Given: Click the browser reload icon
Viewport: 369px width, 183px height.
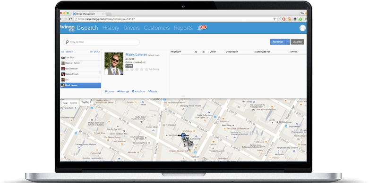Looking at the screenshot, I should pos(70,19).
